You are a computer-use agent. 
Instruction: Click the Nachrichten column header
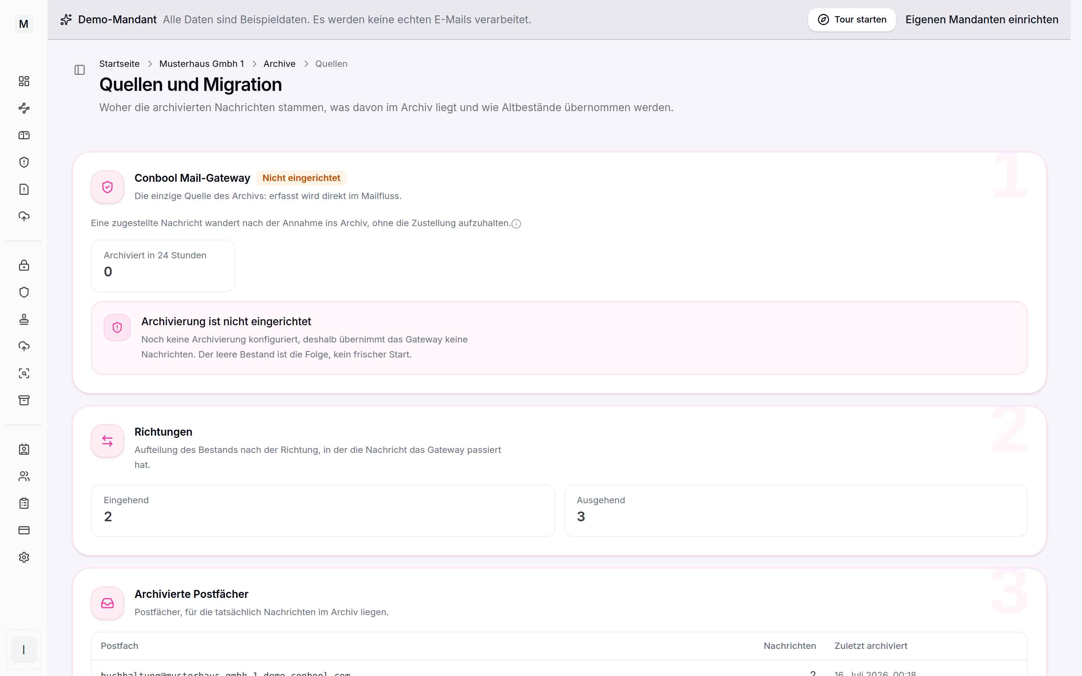point(790,646)
